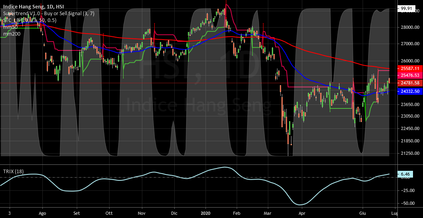Click the 21850.00 price axis level
Viewport: 423px width, 218px height.
(x=410, y=141)
